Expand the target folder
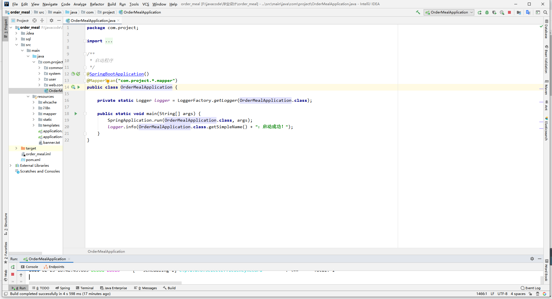The width and height of the screenshot is (552, 299). [16, 148]
